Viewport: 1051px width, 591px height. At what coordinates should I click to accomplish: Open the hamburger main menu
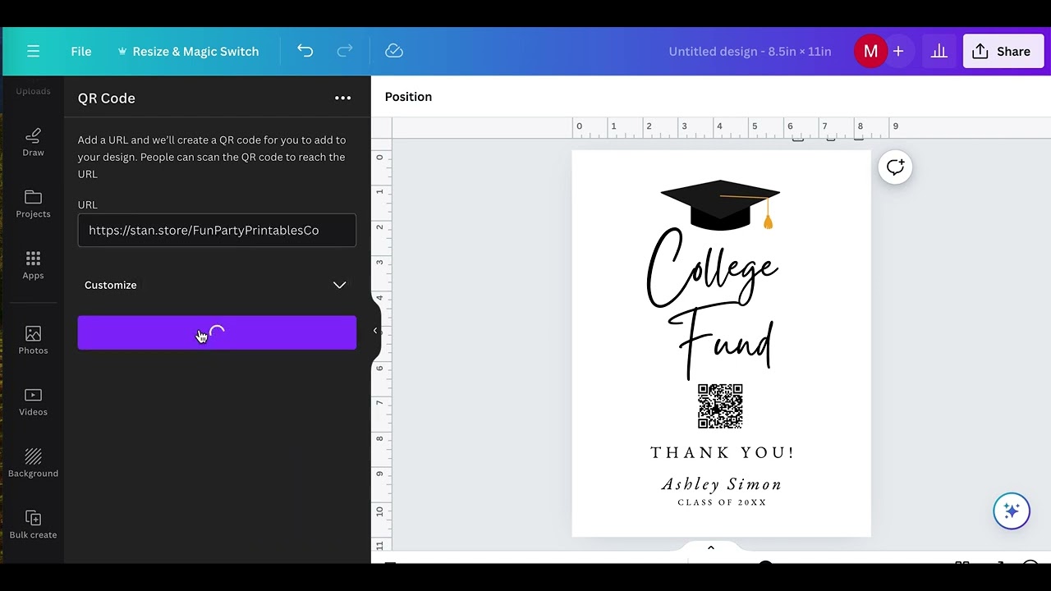pos(33,51)
